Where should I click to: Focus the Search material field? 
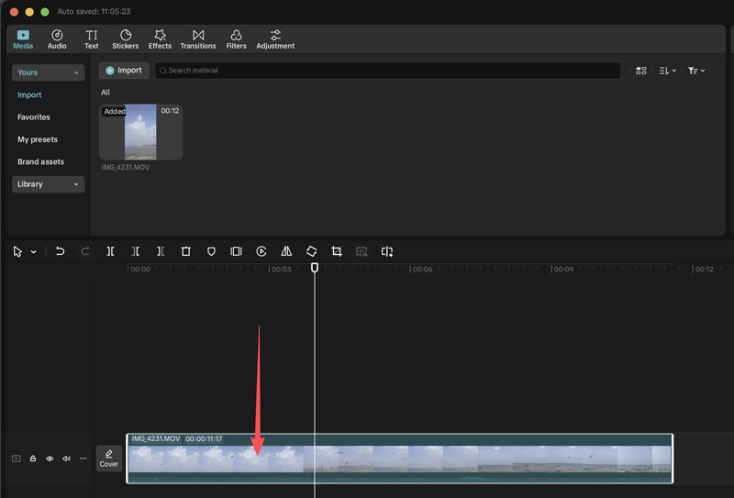[x=387, y=71]
